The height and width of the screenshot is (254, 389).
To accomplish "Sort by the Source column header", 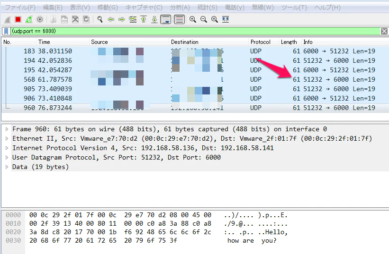I will (x=129, y=42).
